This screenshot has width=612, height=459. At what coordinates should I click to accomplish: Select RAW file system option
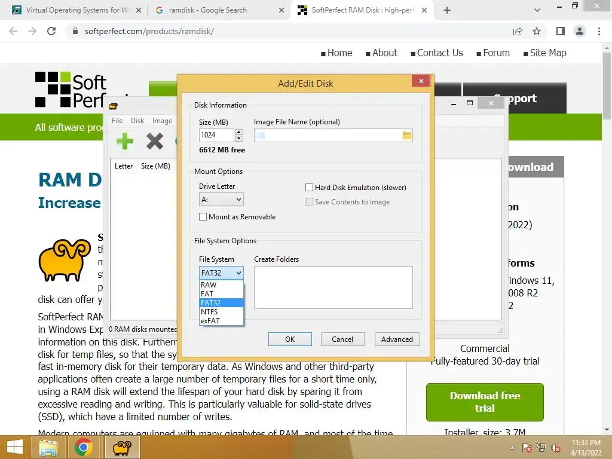click(221, 285)
